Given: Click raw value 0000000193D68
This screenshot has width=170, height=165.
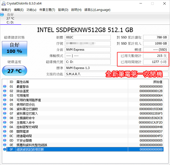Looking at the screenshot, I should coord(151,109).
